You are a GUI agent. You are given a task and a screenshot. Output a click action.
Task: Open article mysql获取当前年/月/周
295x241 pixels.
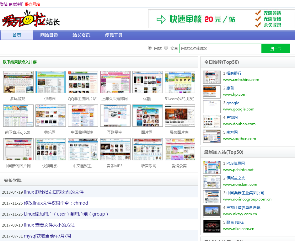(x=47, y=236)
